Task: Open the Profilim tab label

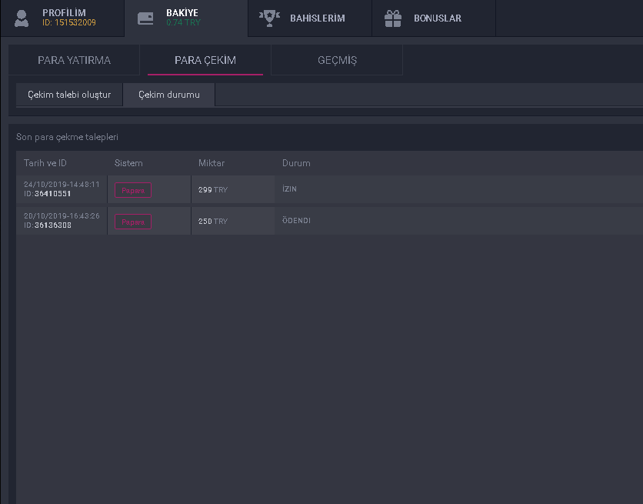Action: (64, 13)
